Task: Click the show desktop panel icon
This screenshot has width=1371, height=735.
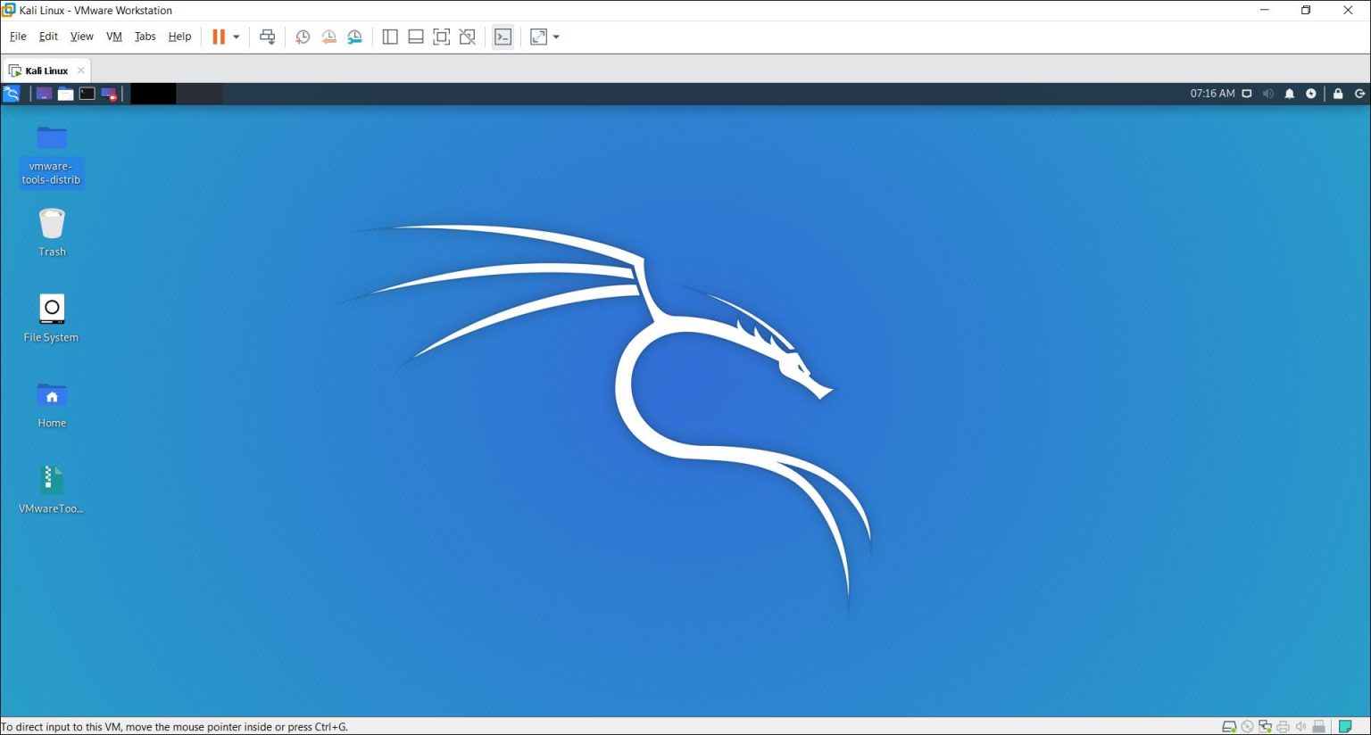Action: [x=44, y=94]
